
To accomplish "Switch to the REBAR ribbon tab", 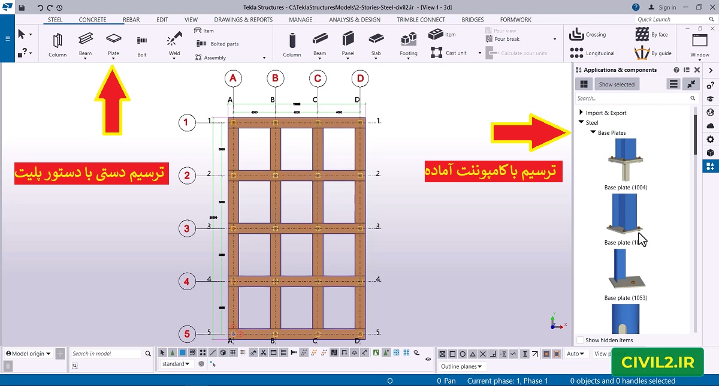I will 131,19.
